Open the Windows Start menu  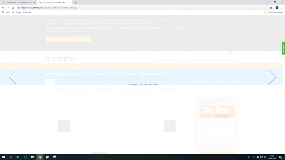(3, 157)
